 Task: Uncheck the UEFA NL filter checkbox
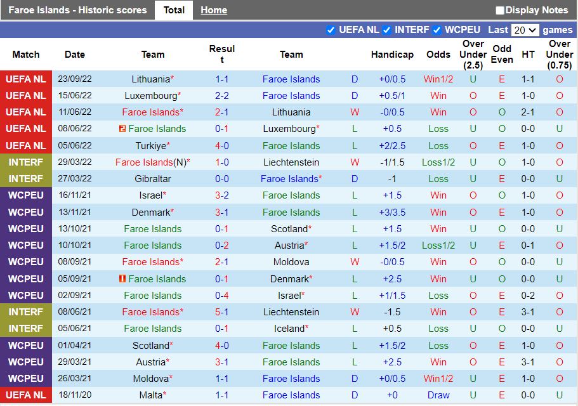coord(331,30)
